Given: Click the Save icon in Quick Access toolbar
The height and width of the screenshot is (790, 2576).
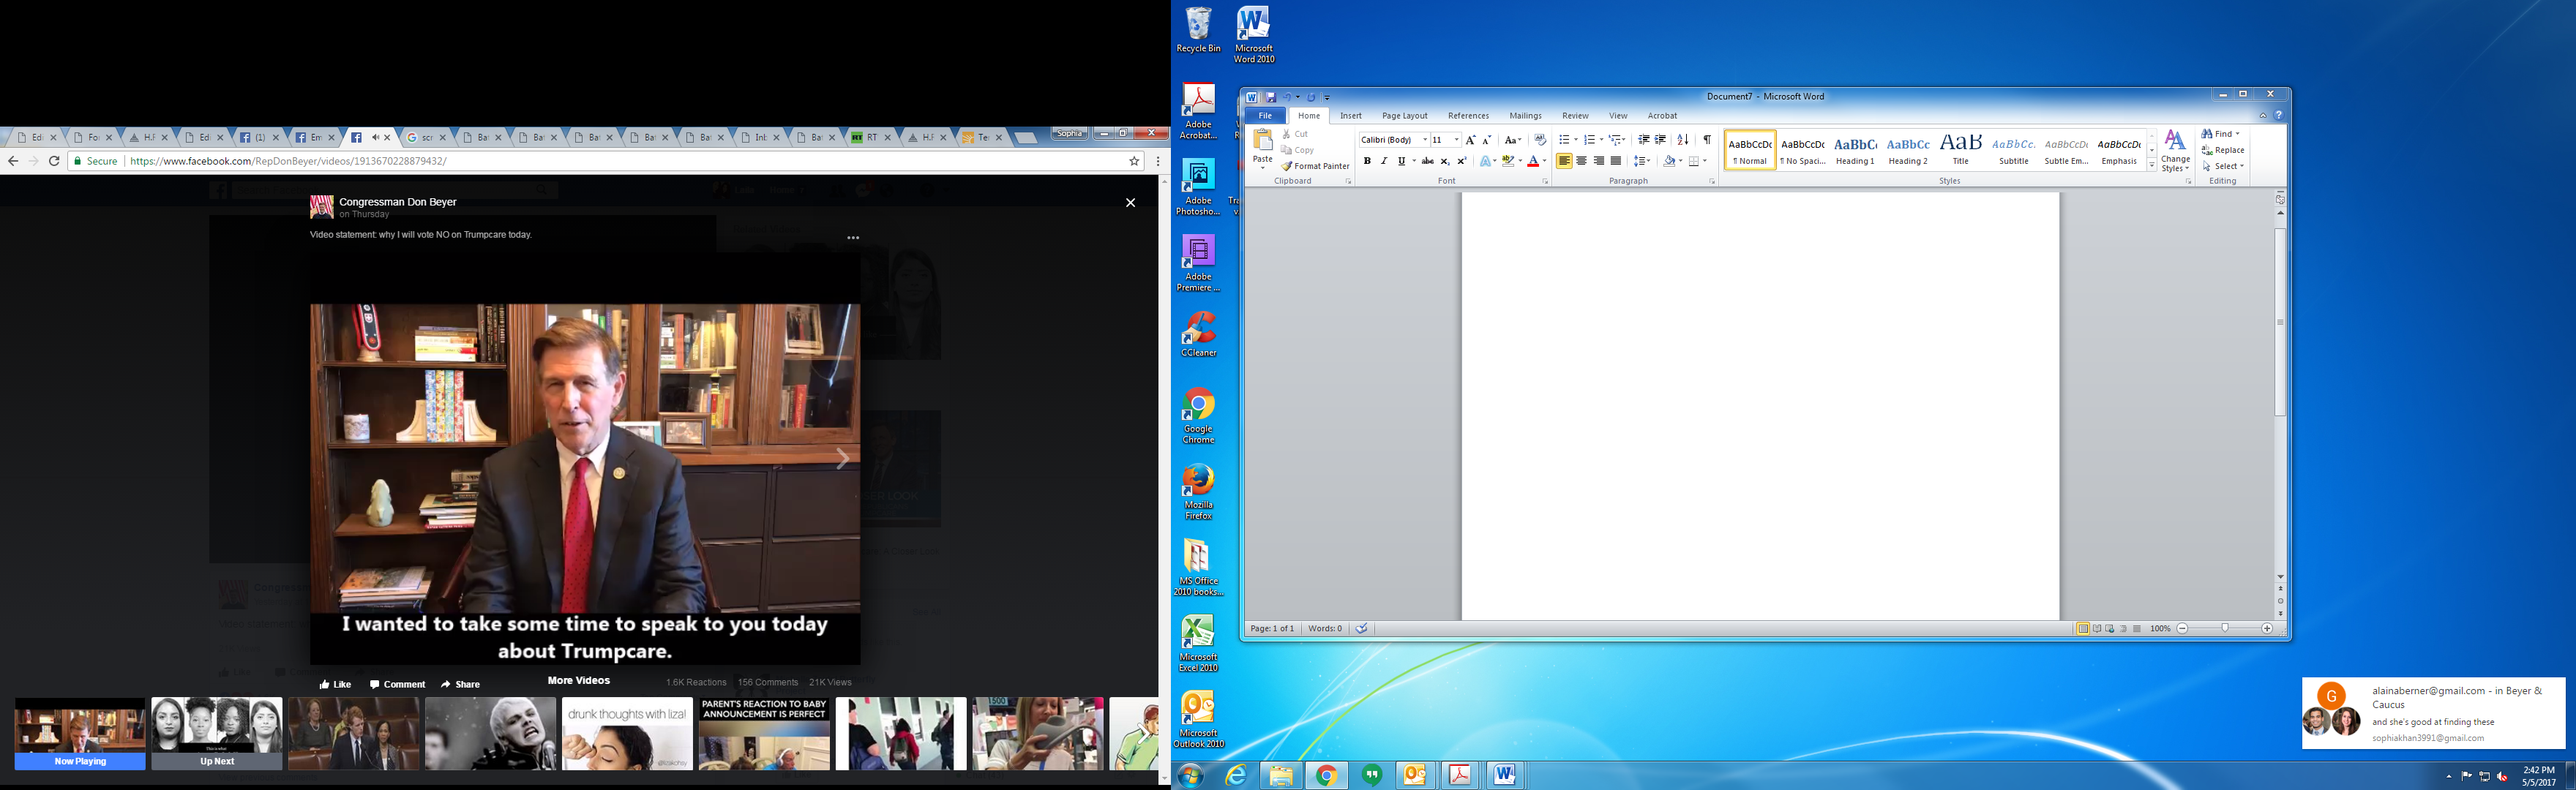Looking at the screenshot, I should point(1271,97).
